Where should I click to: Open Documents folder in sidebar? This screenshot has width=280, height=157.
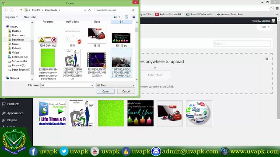coord(16,35)
